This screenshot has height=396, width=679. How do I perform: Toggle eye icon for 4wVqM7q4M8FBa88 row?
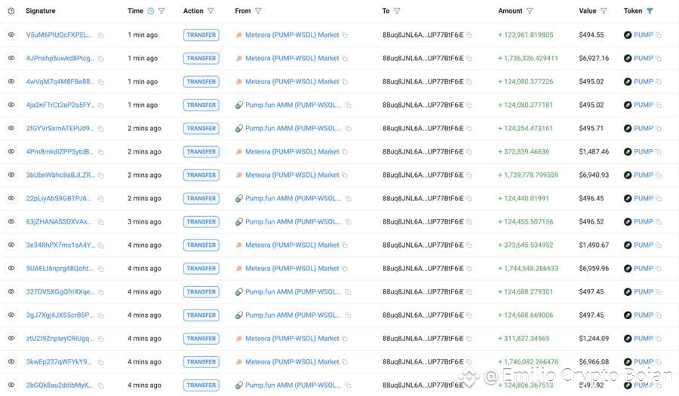coord(11,81)
